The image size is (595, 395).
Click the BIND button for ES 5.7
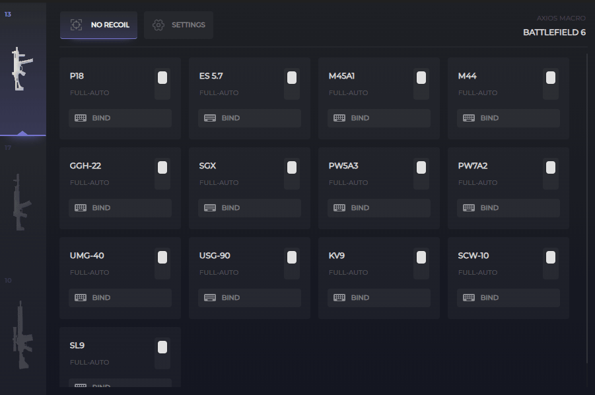(x=250, y=118)
